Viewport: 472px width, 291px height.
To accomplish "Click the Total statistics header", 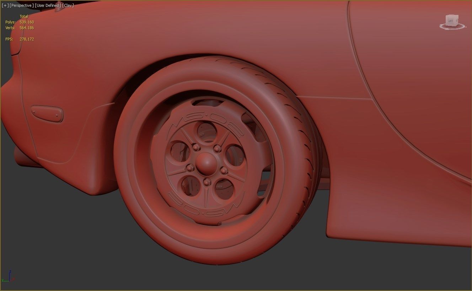I will 24,16.
